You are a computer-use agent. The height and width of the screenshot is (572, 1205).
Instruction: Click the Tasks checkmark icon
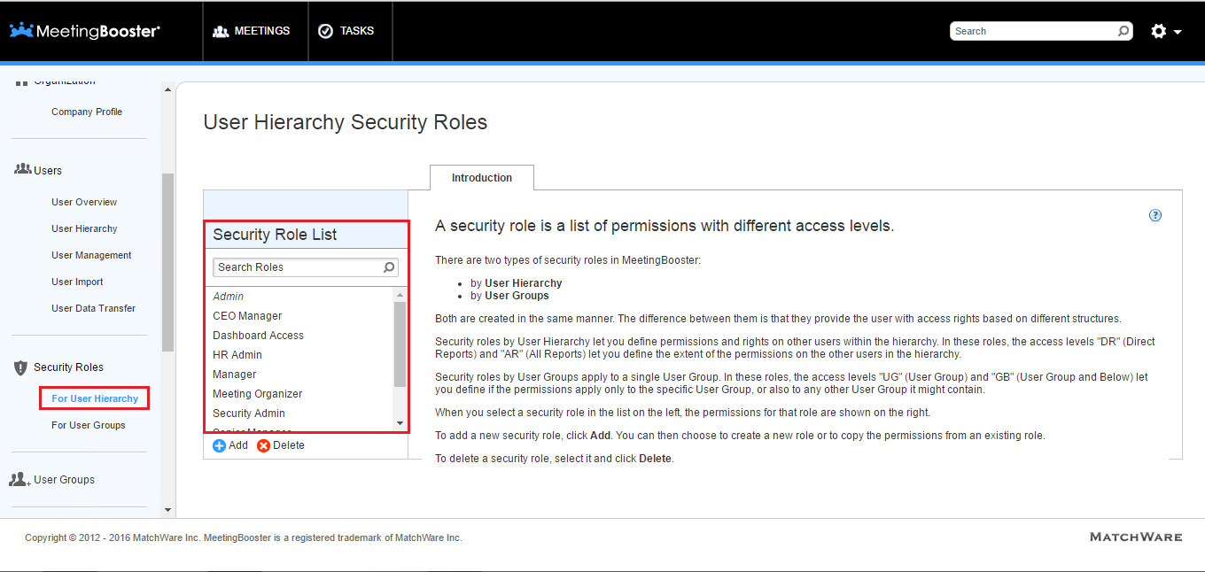coord(325,31)
